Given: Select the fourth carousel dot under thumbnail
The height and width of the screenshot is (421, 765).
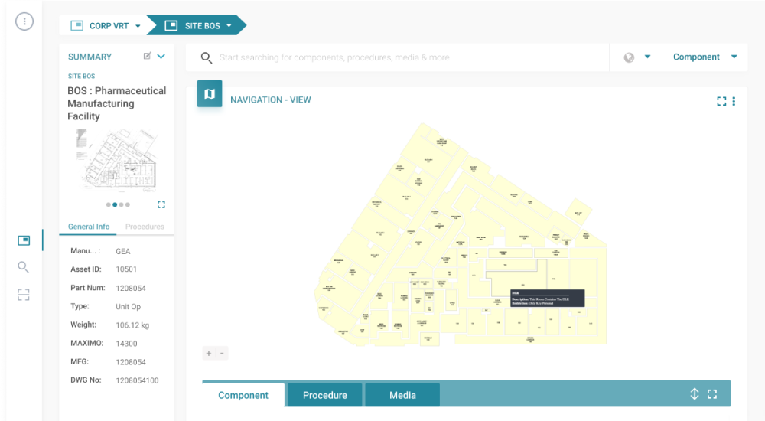Looking at the screenshot, I should click(127, 204).
